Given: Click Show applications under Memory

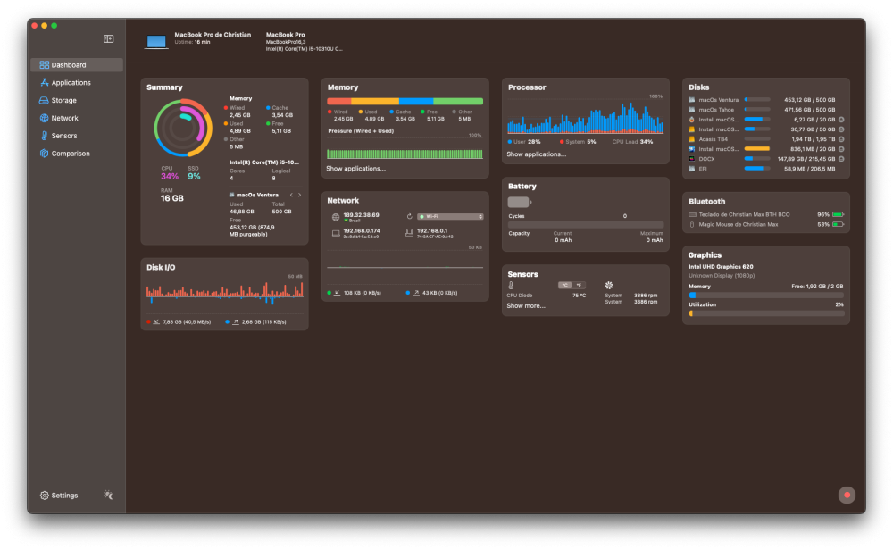Looking at the screenshot, I should 356,169.
